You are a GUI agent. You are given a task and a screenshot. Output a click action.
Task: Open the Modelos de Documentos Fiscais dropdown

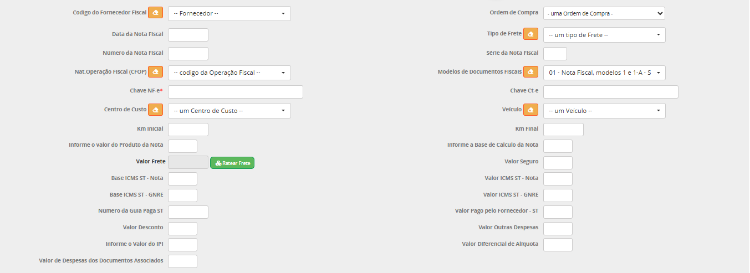tap(604, 73)
